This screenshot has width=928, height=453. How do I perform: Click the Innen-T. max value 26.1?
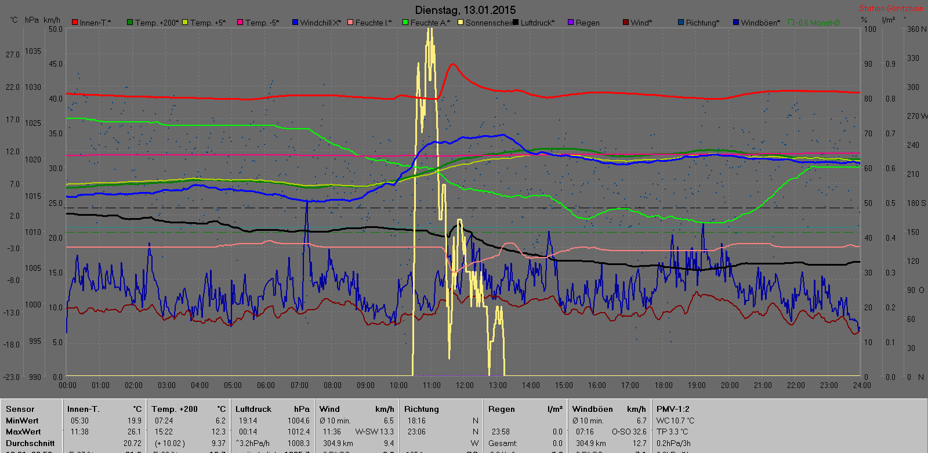tap(135, 432)
